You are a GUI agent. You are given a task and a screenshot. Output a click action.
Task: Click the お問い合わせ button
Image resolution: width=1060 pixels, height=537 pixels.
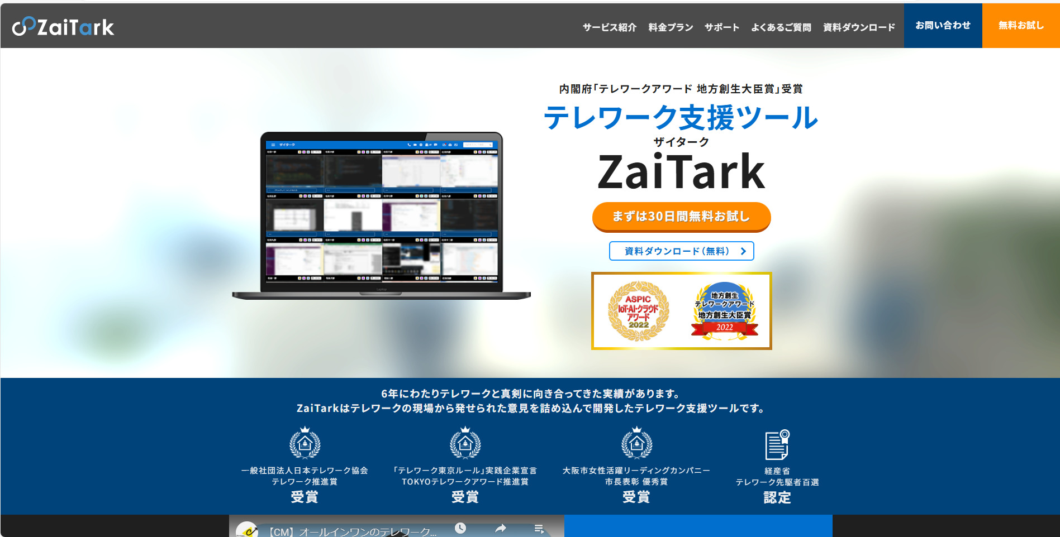click(x=943, y=26)
